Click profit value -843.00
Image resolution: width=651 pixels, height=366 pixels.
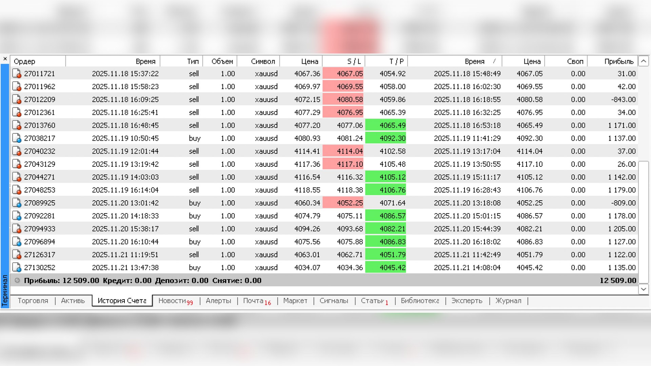click(623, 99)
